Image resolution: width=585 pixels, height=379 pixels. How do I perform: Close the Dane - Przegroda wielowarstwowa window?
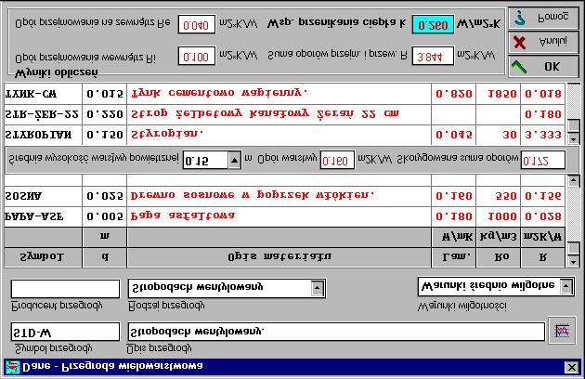571,367
